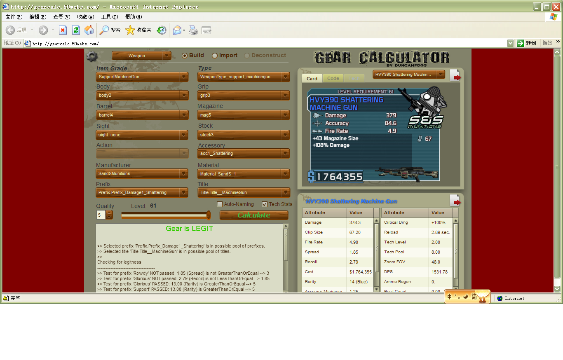Expand the Manufacturer SandSMunitions dropdown
Image resolution: width=563 pixels, height=360 pixels.
142,173
